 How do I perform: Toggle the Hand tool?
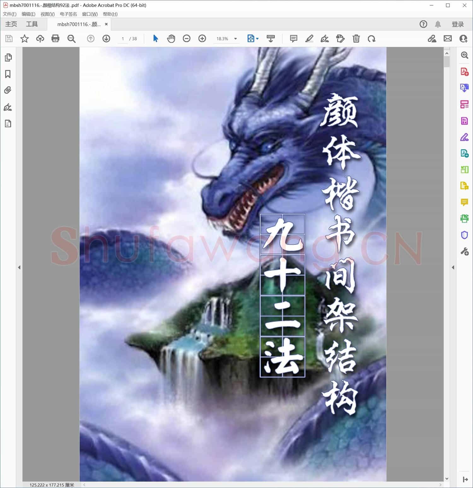(x=171, y=39)
